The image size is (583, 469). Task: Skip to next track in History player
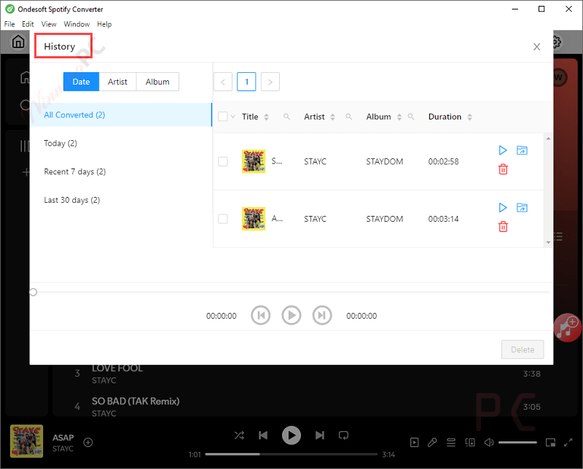click(x=322, y=316)
